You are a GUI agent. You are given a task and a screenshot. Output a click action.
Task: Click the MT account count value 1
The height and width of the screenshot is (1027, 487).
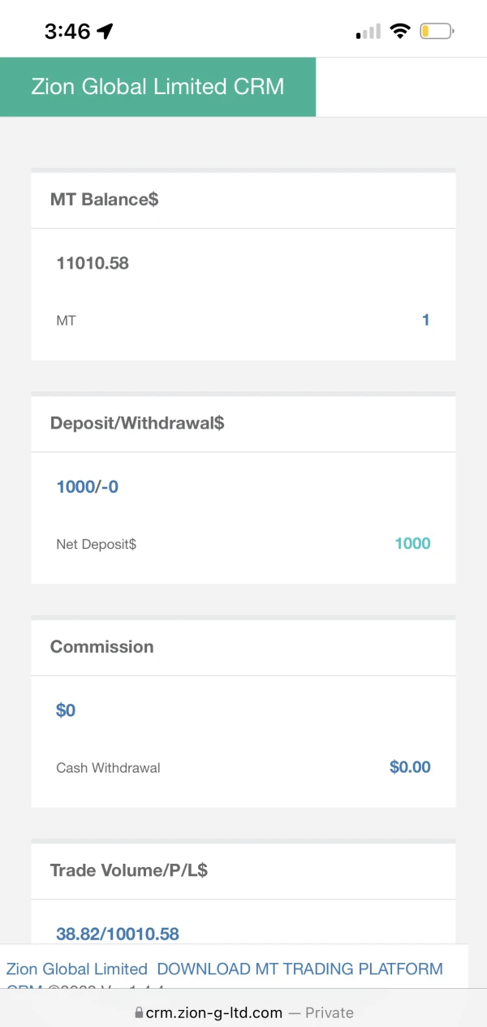(425, 320)
